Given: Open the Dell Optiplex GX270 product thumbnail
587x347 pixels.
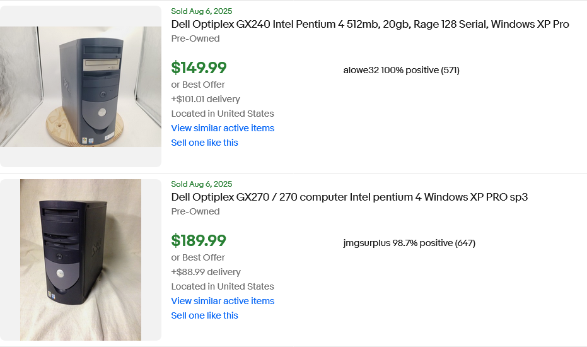Looking at the screenshot, I should (81, 260).
